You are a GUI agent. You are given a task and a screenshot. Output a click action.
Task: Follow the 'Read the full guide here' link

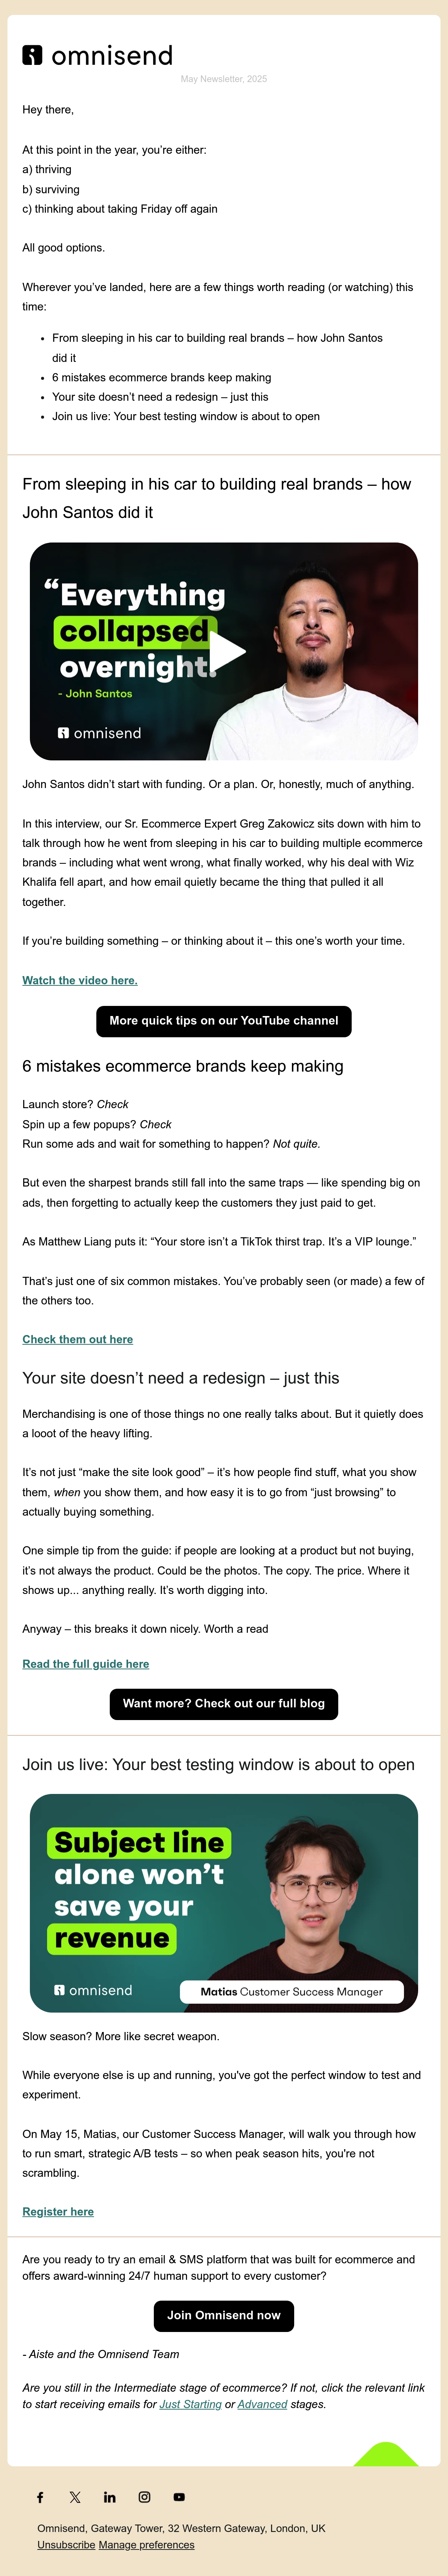86,1664
